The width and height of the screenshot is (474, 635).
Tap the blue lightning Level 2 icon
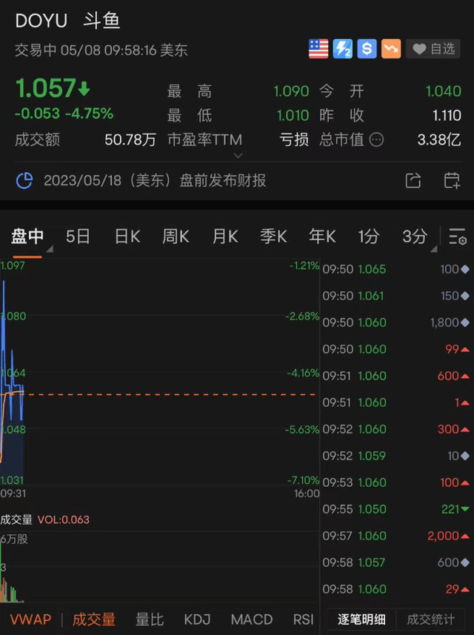coord(342,49)
